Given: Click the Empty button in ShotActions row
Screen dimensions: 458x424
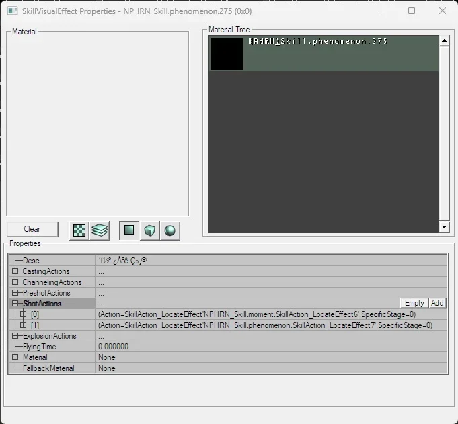Looking at the screenshot, I should (x=414, y=303).
